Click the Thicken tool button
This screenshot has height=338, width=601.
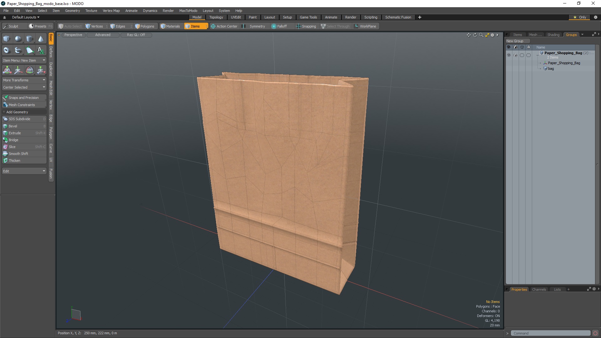(24, 161)
